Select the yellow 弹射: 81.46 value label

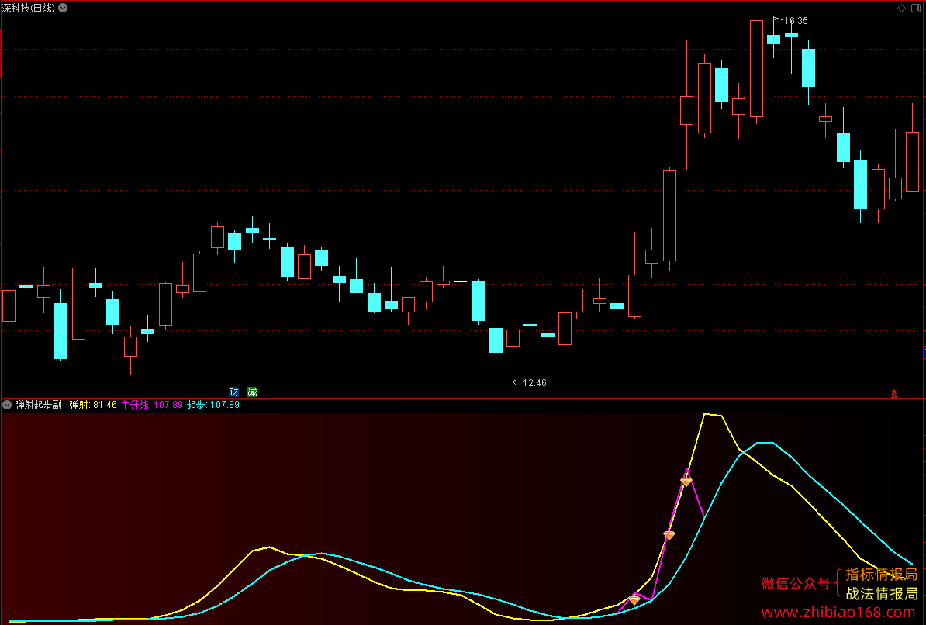(93, 405)
